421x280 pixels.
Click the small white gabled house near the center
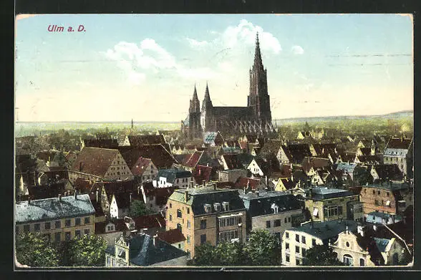point(255,168)
